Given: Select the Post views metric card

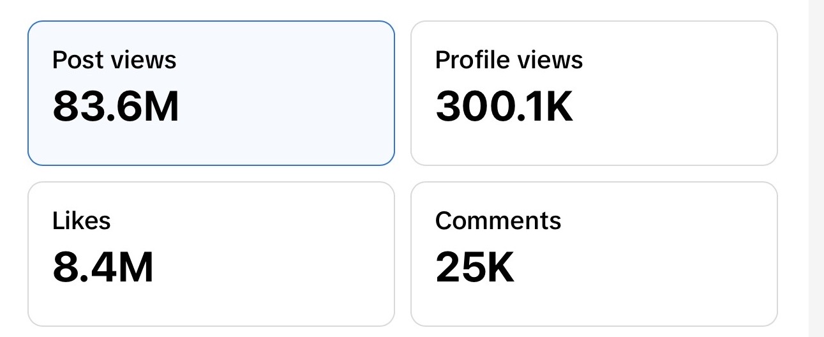Looking at the screenshot, I should [x=211, y=93].
